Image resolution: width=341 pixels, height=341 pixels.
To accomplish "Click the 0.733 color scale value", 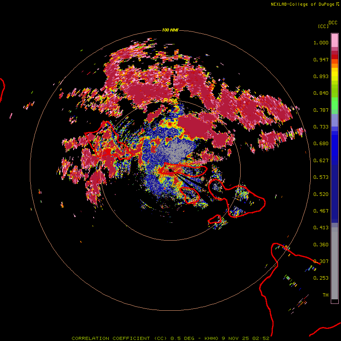I will [321, 127].
